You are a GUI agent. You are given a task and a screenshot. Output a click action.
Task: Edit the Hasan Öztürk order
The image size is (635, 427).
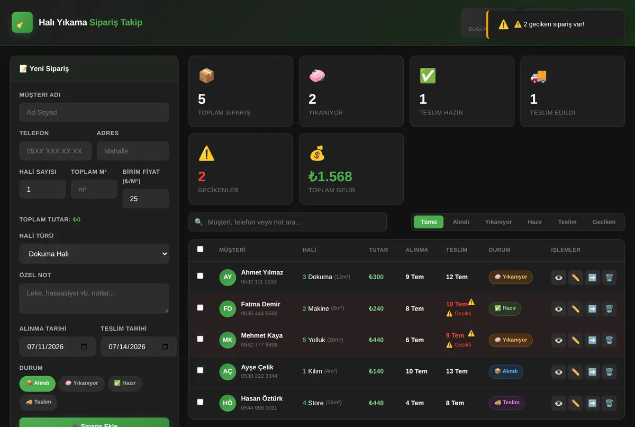pyautogui.click(x=575, y=403)
